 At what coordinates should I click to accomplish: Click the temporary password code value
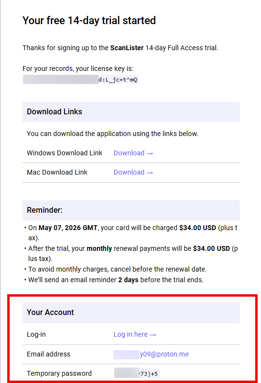(x=137, y=374)
